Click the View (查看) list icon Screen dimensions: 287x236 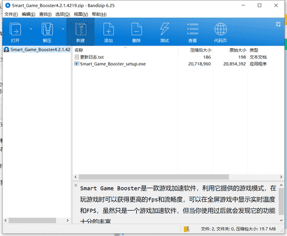[193, 29]
